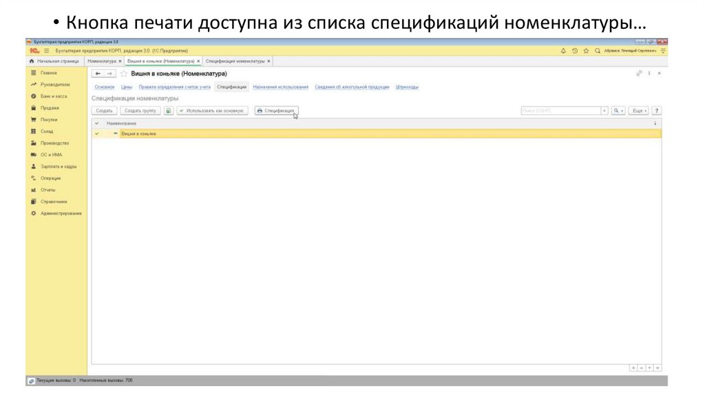Viewport: 705px width, 395px height.
Task: Open the Штрихкоды link
Action: pyautogui.click(x=407, y=87)
